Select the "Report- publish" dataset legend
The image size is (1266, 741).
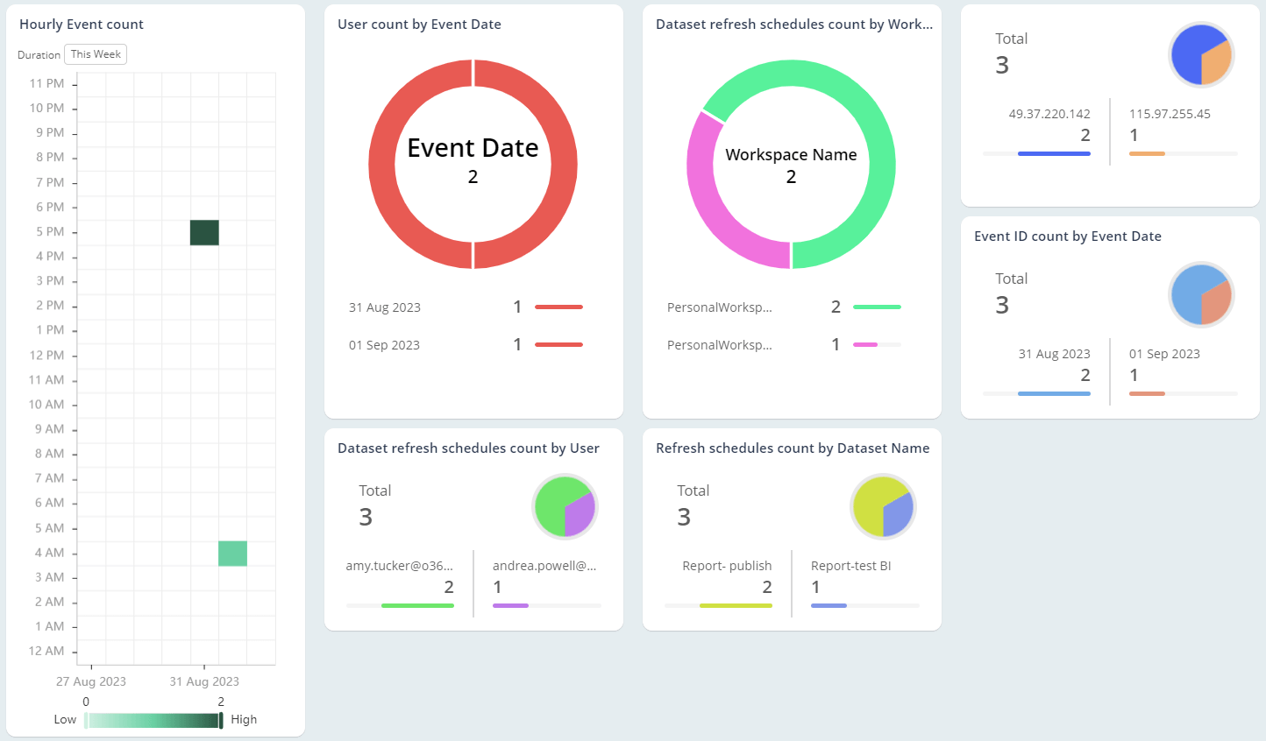[x=727, y=566]
